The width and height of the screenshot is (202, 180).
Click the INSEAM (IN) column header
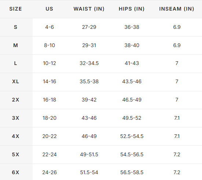click(x=177, y=9)
